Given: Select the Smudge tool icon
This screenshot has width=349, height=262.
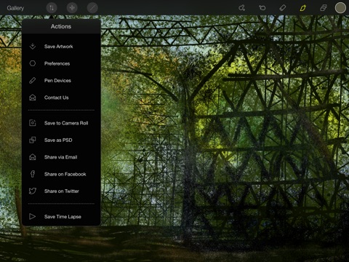Looking at the screenshot, I should (242, 8).
